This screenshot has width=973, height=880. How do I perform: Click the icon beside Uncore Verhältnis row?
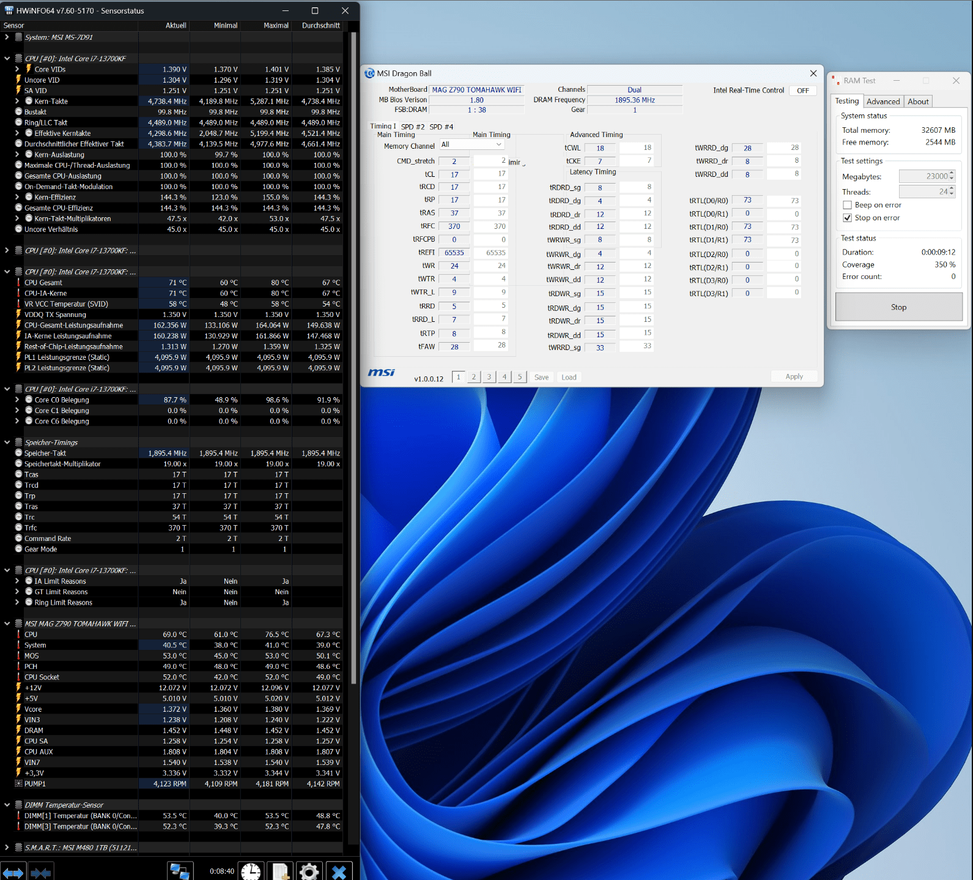pos(18,229)
